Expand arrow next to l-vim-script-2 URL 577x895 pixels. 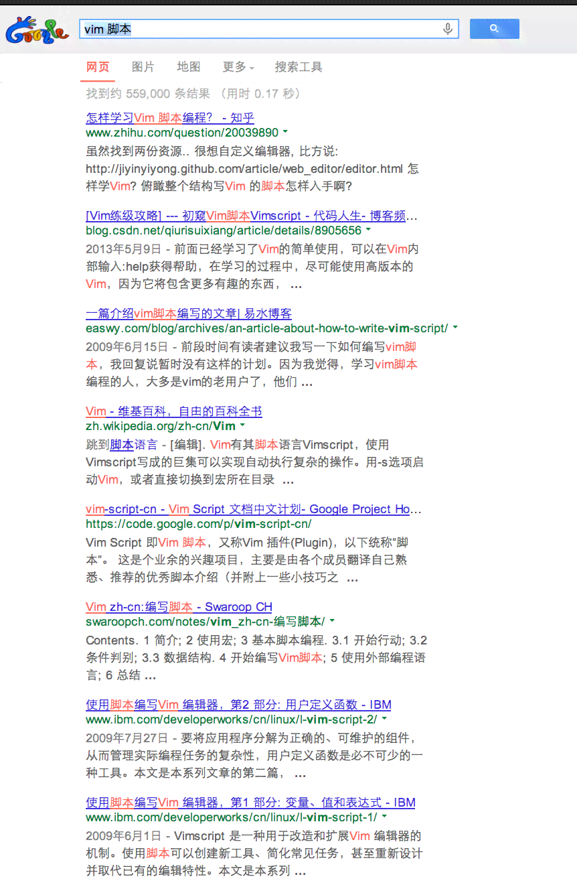pyautogui.click(x=384, y=719)
